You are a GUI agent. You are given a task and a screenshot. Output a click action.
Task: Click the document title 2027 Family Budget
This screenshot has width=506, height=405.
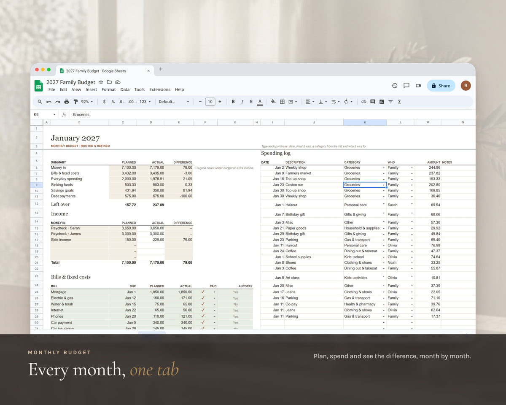pyautogui.click(x=71, y=82)
